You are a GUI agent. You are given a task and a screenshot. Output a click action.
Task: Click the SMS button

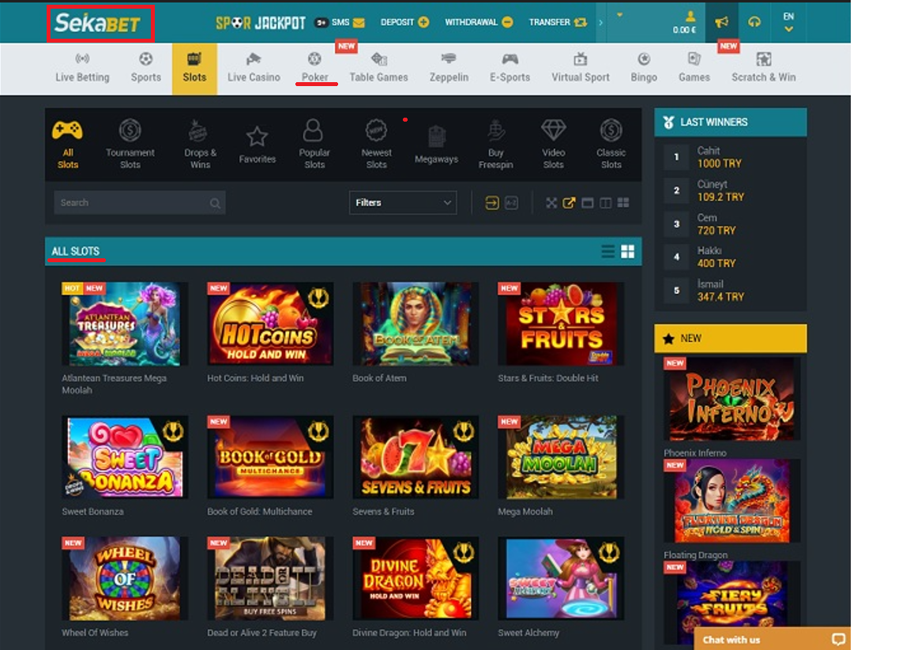(340, 23)
